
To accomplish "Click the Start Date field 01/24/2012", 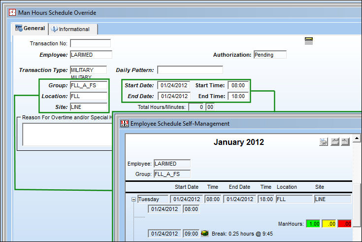I will (174, 85).
